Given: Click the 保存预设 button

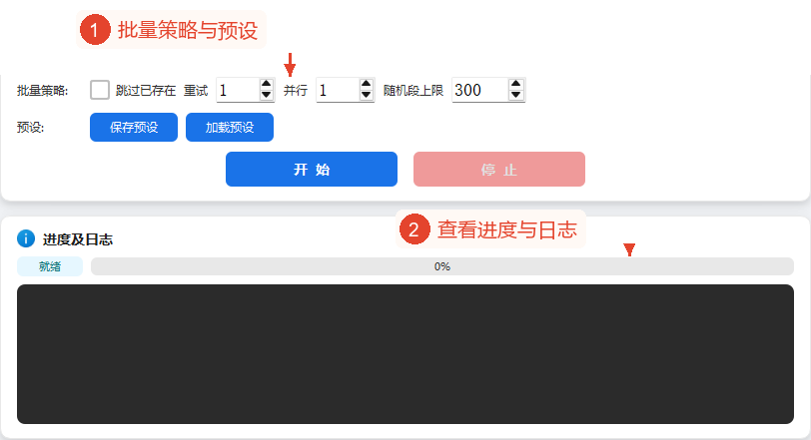Looking at the screenshot, I should pyautogui.click(x=134, y=127).
